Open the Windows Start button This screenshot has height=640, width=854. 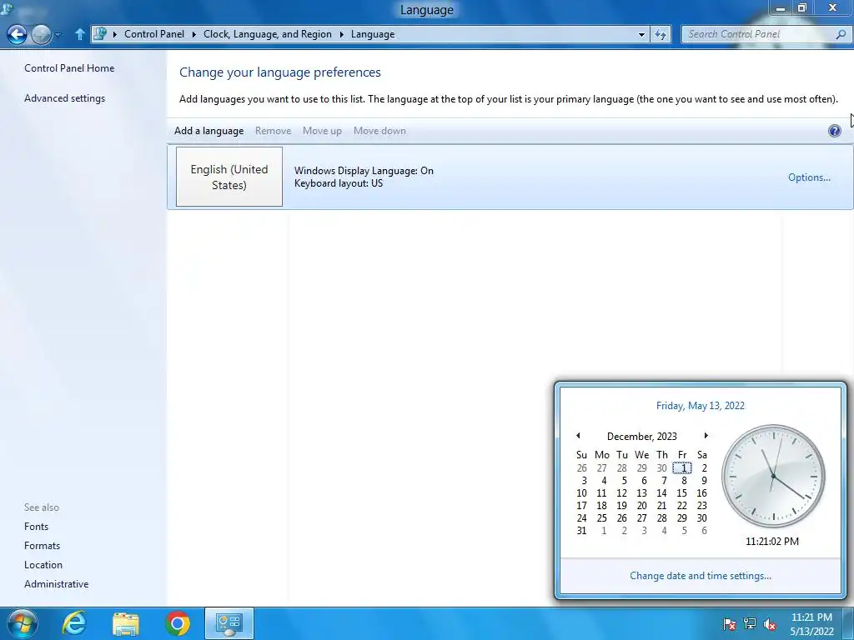tap(22, 623)
